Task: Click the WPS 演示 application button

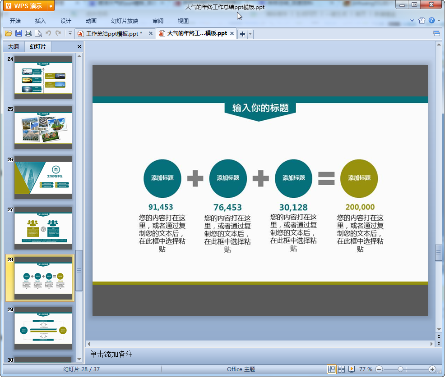Action: tap(25, 6)
